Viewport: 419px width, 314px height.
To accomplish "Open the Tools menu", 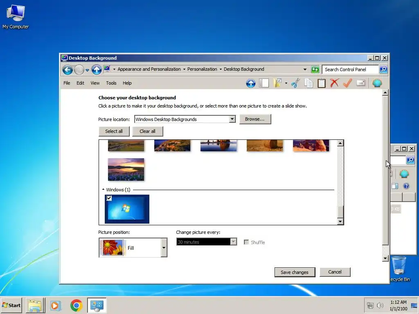I will (x=111, y=83).
